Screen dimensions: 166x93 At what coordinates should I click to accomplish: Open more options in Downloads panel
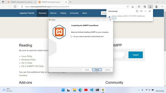click(146, 11)
